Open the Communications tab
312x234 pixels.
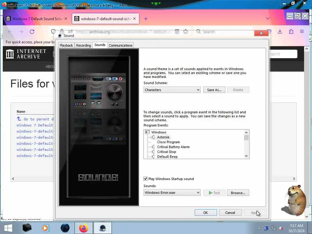coord(121,45)
